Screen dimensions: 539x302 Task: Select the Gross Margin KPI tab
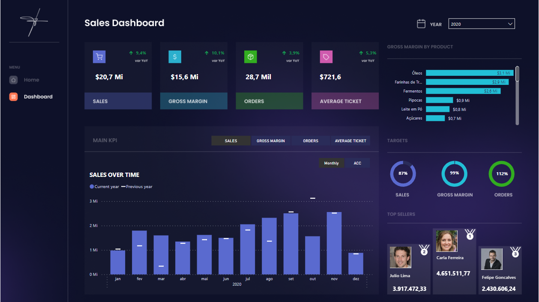point(270,141)
